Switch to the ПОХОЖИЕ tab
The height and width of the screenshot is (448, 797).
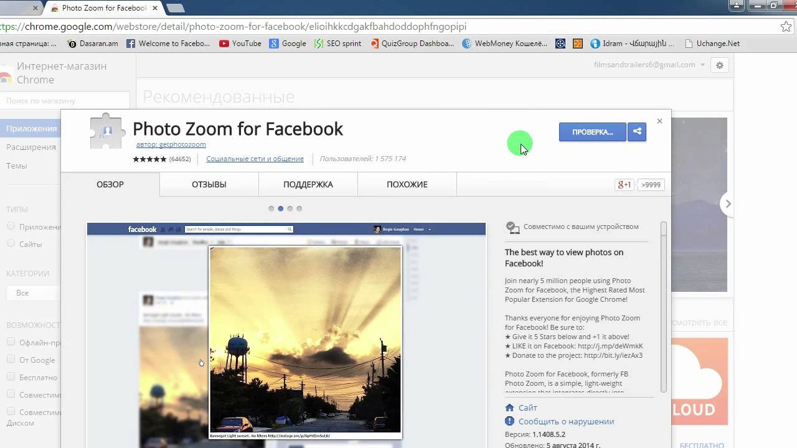coord(407,185)
